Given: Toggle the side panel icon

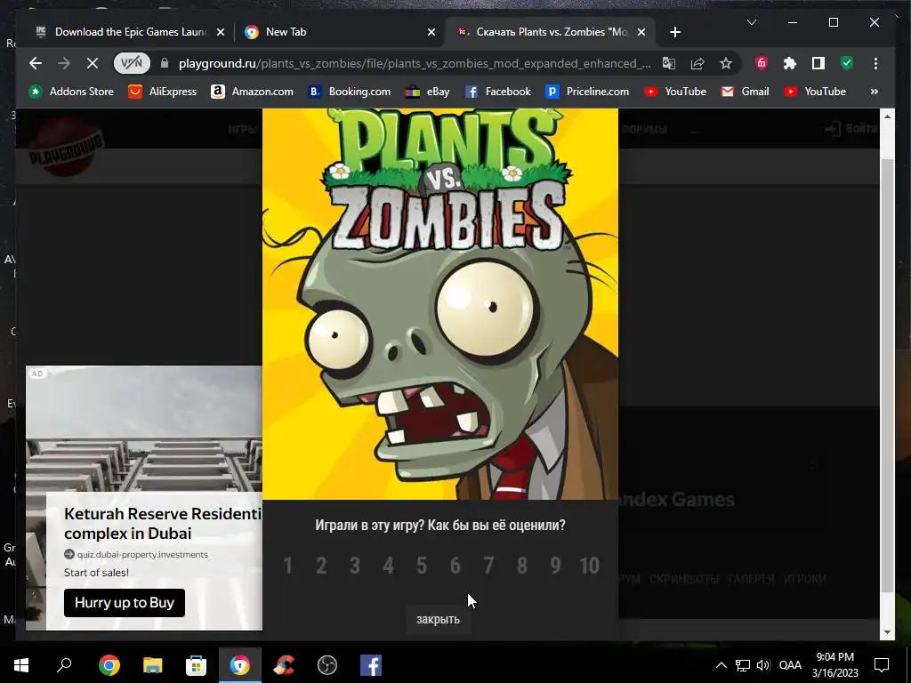Looking at the screenshot, I should [818, 63].
